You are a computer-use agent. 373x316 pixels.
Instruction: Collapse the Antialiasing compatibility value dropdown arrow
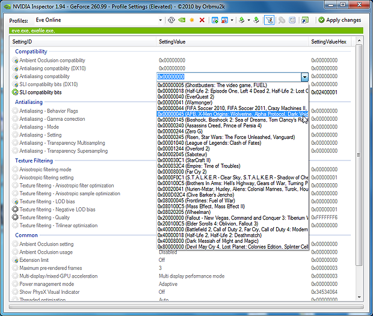(x=304, y=77)
